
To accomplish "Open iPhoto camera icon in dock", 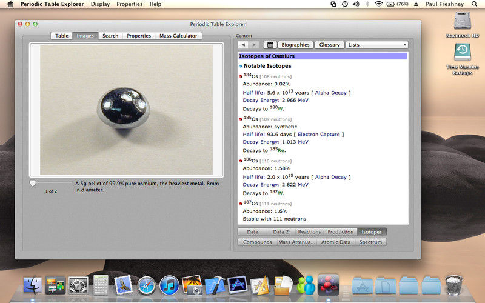I will (x=192, y=285).
